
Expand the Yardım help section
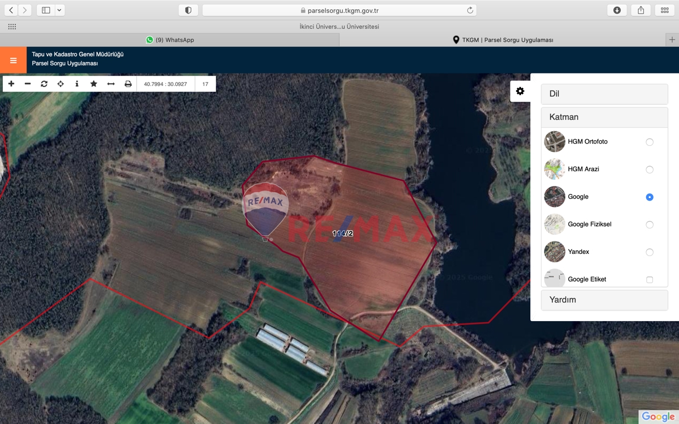point(604,300)
